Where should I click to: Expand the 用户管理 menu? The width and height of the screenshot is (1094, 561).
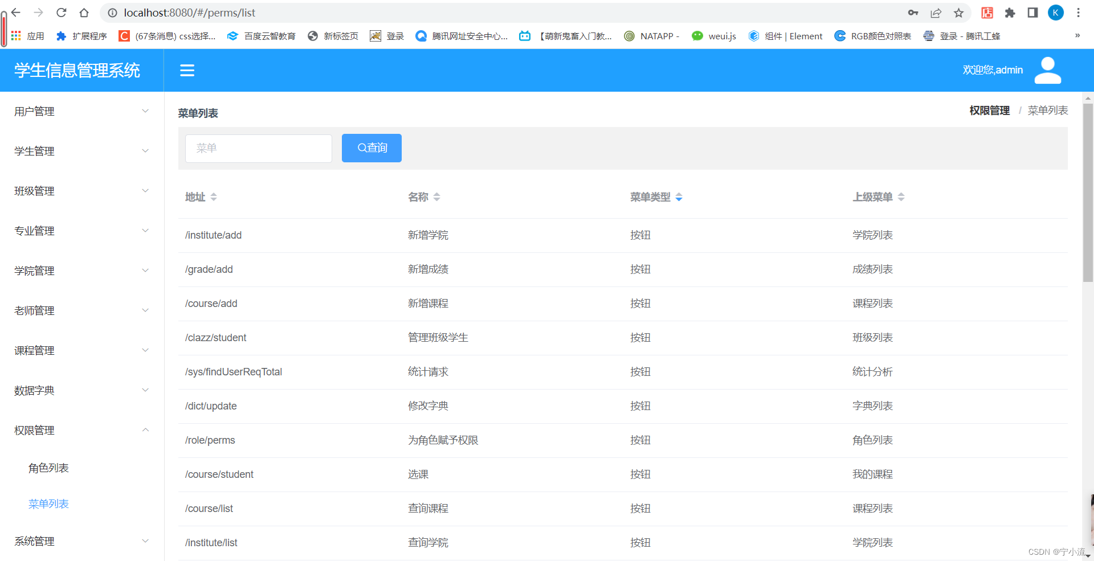pos(81,111)
